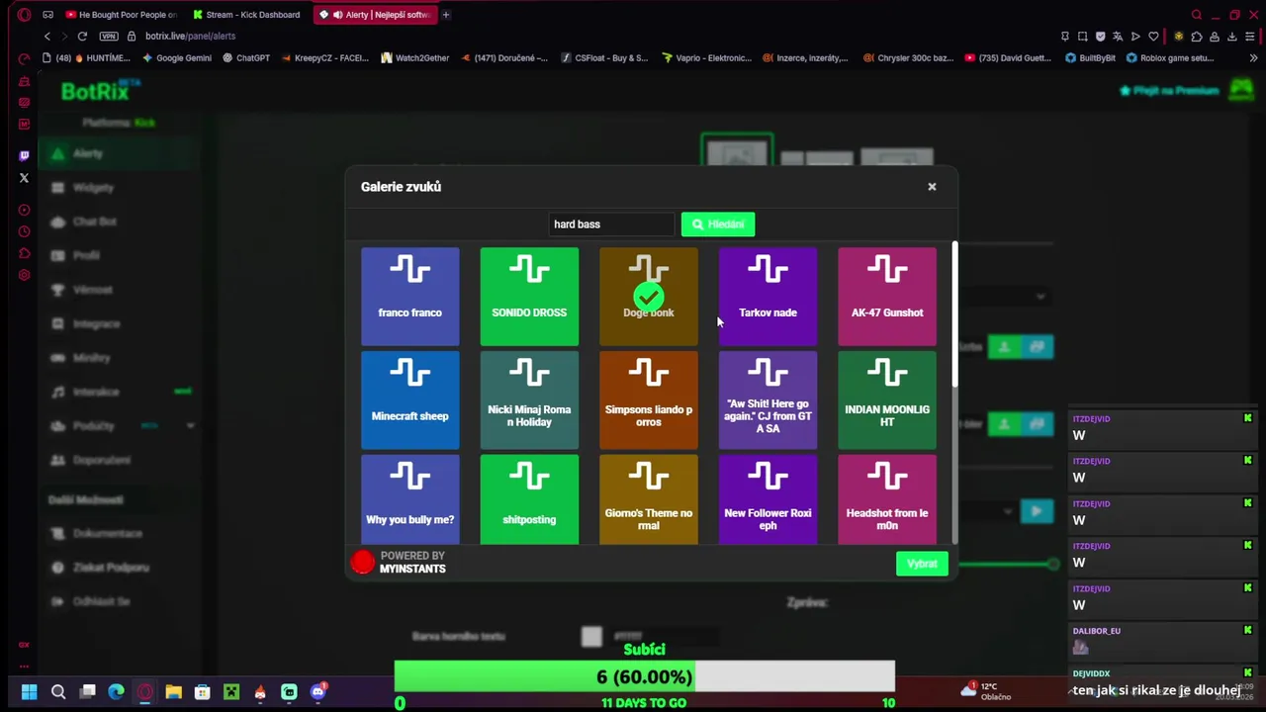Open the X panel in Opera sidebar
Viewport: 1266px width, 712px height.
[x=24, y=178]
